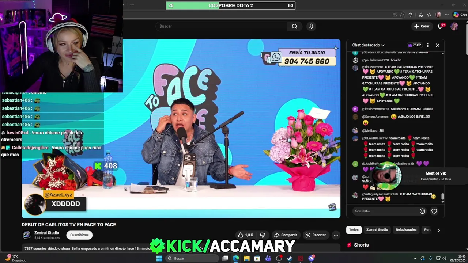This screenshot has width=468, height=263.
Task: Dislike the video with thumbs down
Action: (262, 235)
